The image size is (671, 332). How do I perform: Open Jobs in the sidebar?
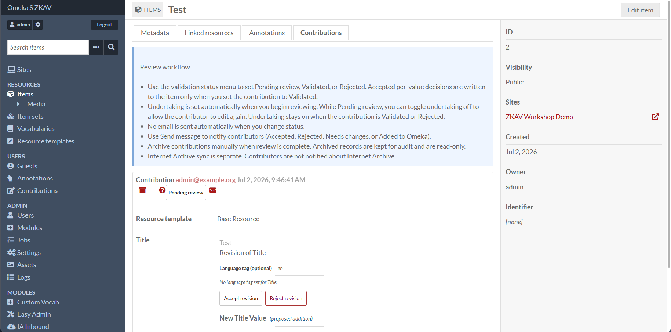tap(19, 240)
